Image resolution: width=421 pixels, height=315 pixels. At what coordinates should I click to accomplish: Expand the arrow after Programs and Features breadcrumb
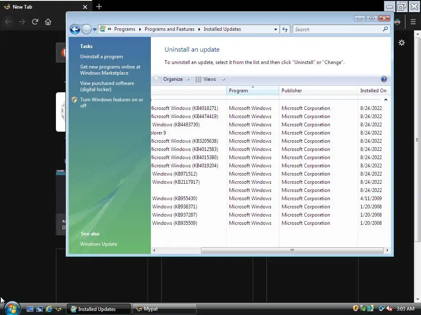199,29
